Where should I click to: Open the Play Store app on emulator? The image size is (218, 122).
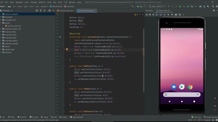[x=182, y=87]
